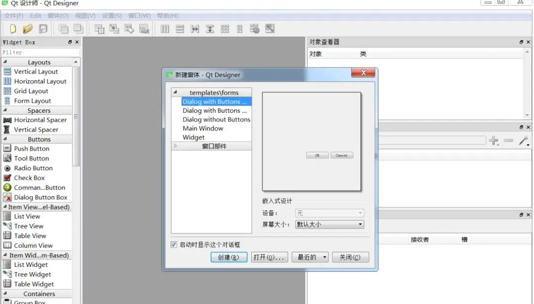This screenshot has height=304, width=534.
Task: Click the minus remove icon in right panel
Action: (508, 140)
